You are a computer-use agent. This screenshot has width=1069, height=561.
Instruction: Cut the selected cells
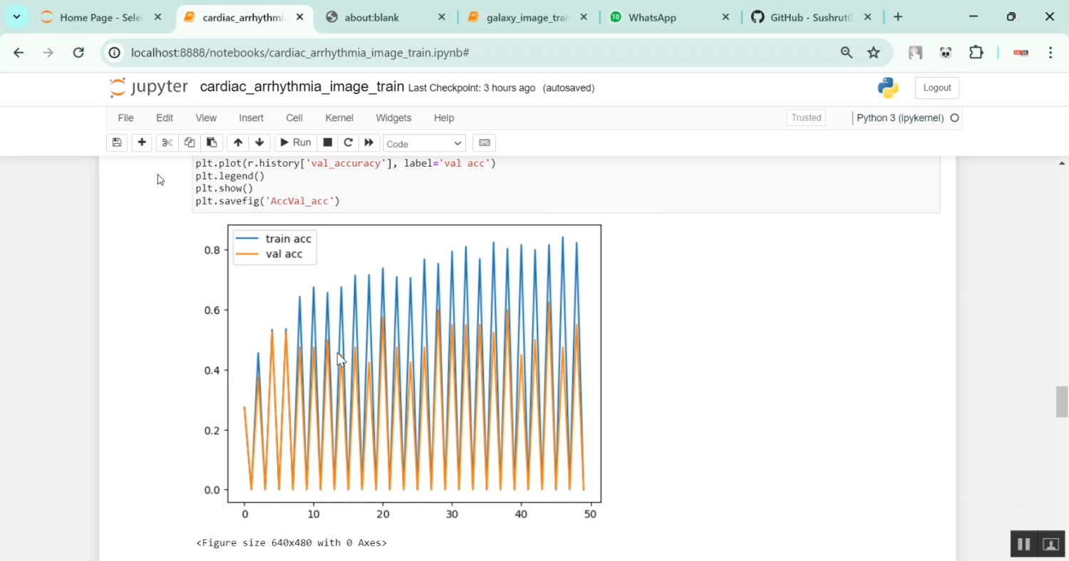pos(167,142)
